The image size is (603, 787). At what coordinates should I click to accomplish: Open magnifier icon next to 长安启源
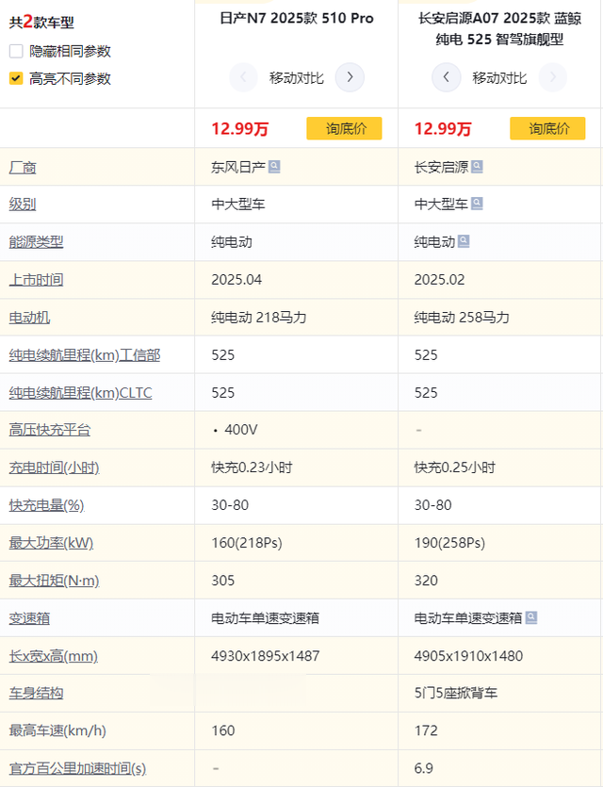tap(477, 166)
